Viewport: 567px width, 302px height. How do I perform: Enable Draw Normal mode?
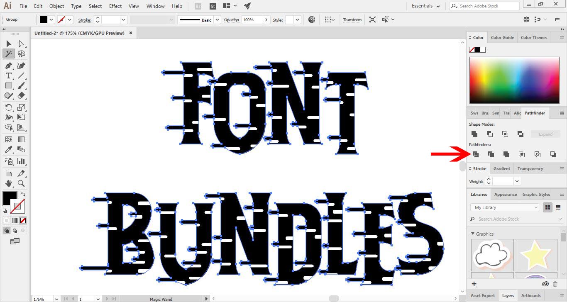[7, 230]
